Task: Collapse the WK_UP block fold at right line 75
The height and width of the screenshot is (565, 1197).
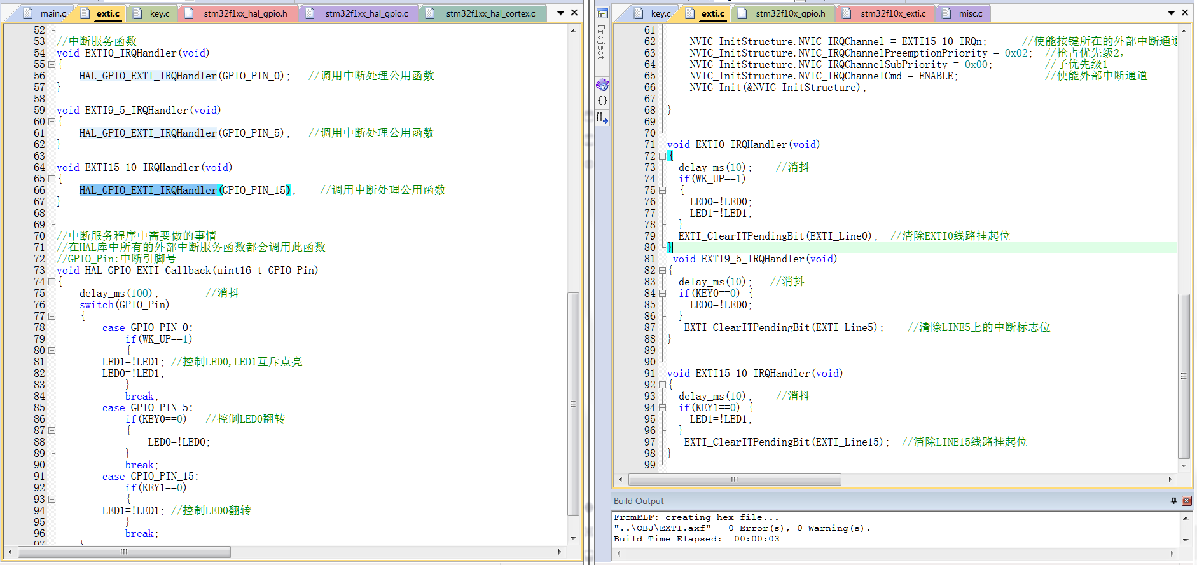Action: tap(663, 191)
